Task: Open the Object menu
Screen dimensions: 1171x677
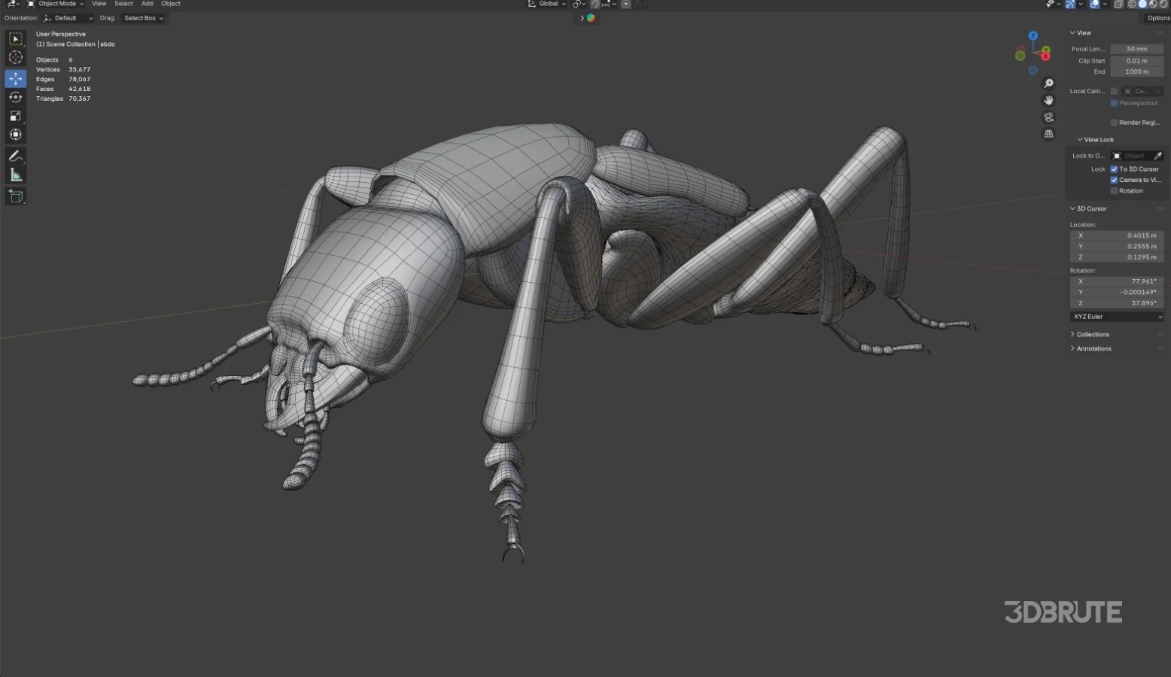Action: coord(171,4)
